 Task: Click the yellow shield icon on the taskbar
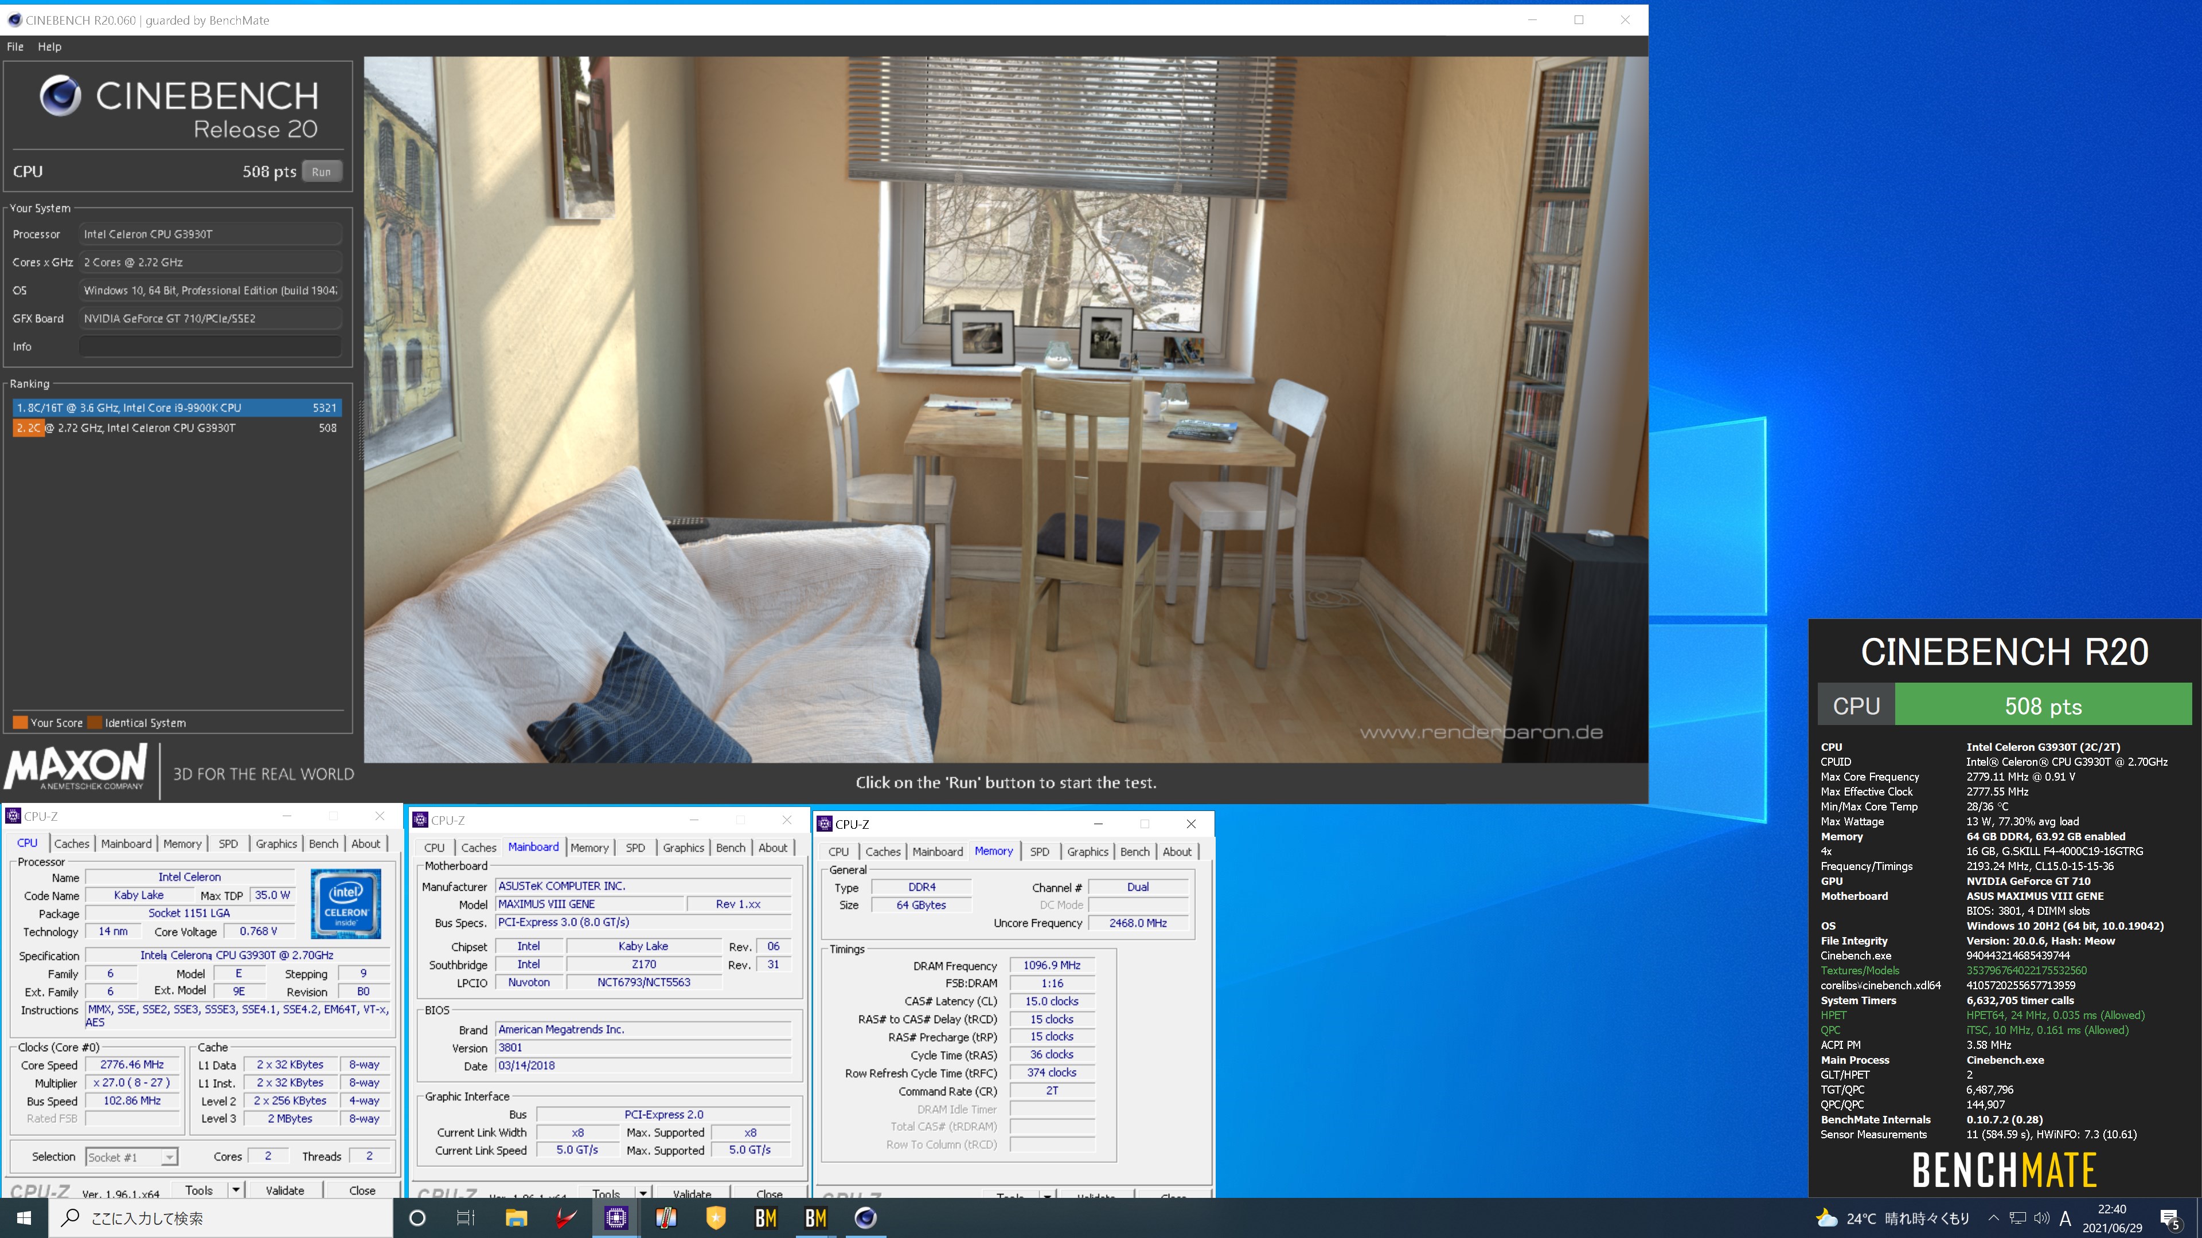pyautogui.click(x=716, y=1217)
